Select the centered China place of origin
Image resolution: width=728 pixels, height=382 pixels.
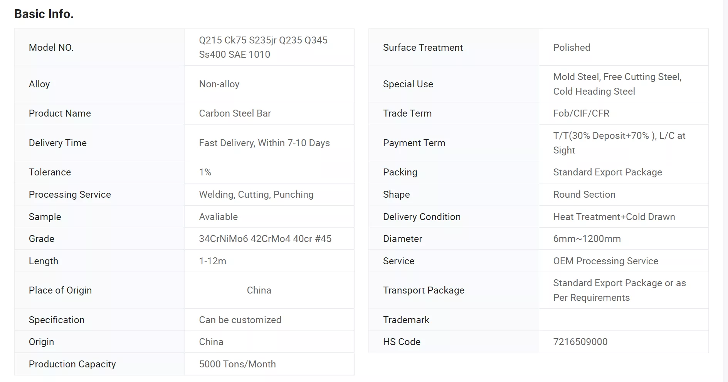point(259,290)
